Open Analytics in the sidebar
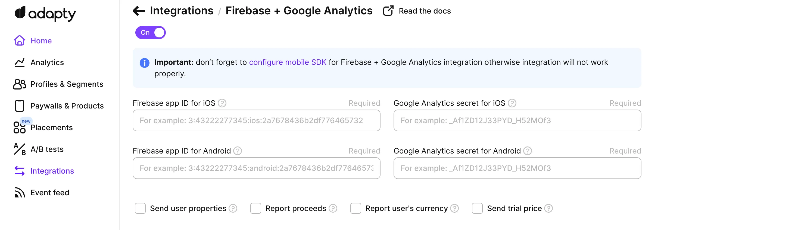 [x=47, y=62]
